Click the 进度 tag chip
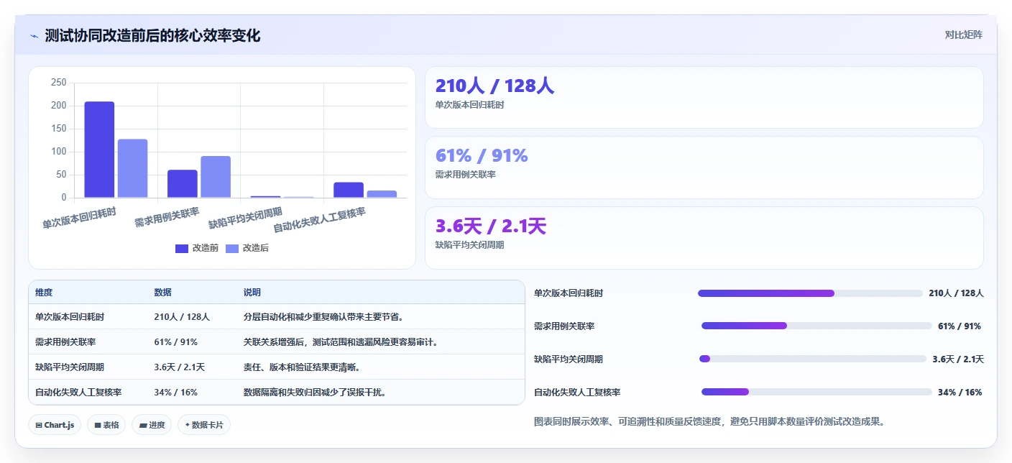Image resolution: width=1012 pixels, height=463 pixels. (x=152, y=425)
